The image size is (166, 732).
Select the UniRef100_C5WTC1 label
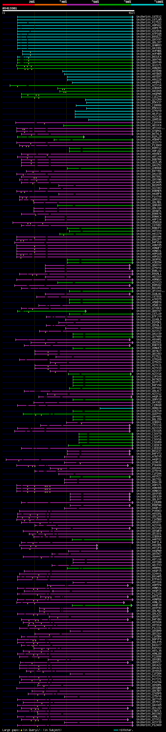click(149, 711)
